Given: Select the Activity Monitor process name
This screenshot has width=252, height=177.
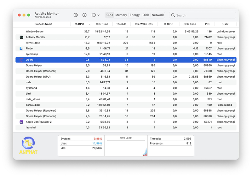Looking at the screenshot, I should pyautogui.click(x=36, y=37).
